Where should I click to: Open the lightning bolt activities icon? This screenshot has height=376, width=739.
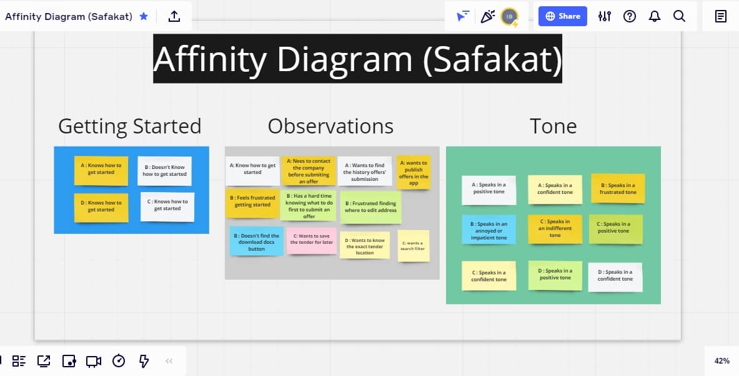[144, 361]
